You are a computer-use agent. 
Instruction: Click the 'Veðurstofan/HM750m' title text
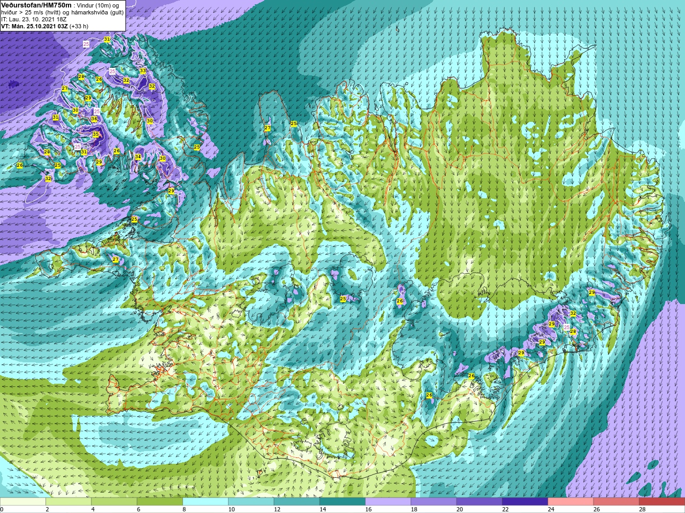pos(36,5)
